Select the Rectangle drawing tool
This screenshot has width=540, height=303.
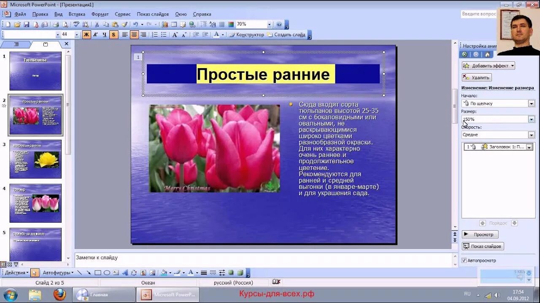click(98, 273)
